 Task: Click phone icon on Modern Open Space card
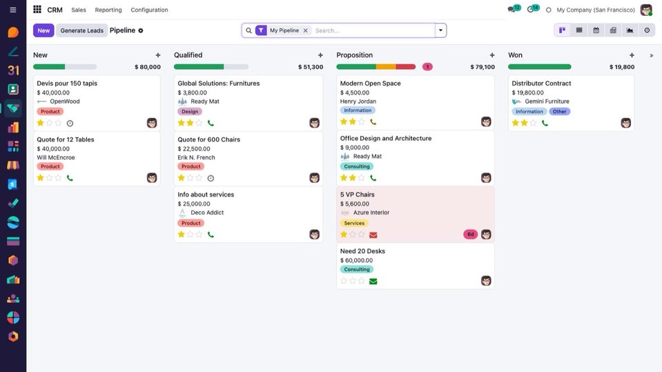pyautogui.click(x=373, y=122)
